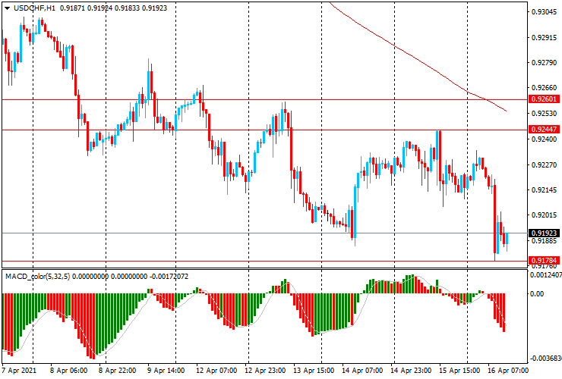
Task: Select the 0.92447 price level tag
Action: (545, 130)
